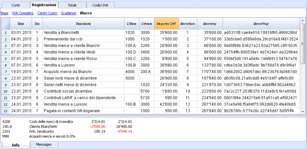Click 'Contributi LAINF a carico del dipendente'
307x149 pixels.
click(83, 98)
